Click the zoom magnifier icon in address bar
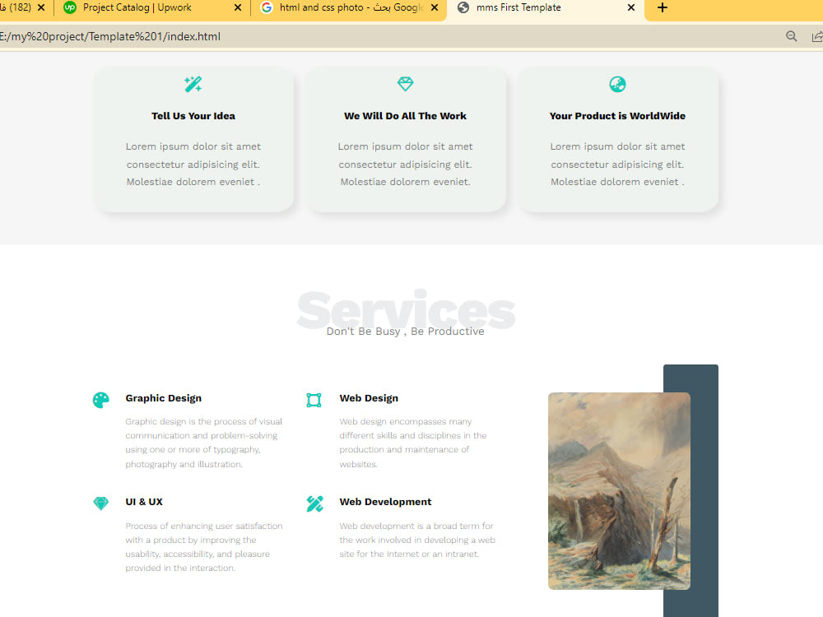Screen dimensions: 823x617 (x=792, y=36)
